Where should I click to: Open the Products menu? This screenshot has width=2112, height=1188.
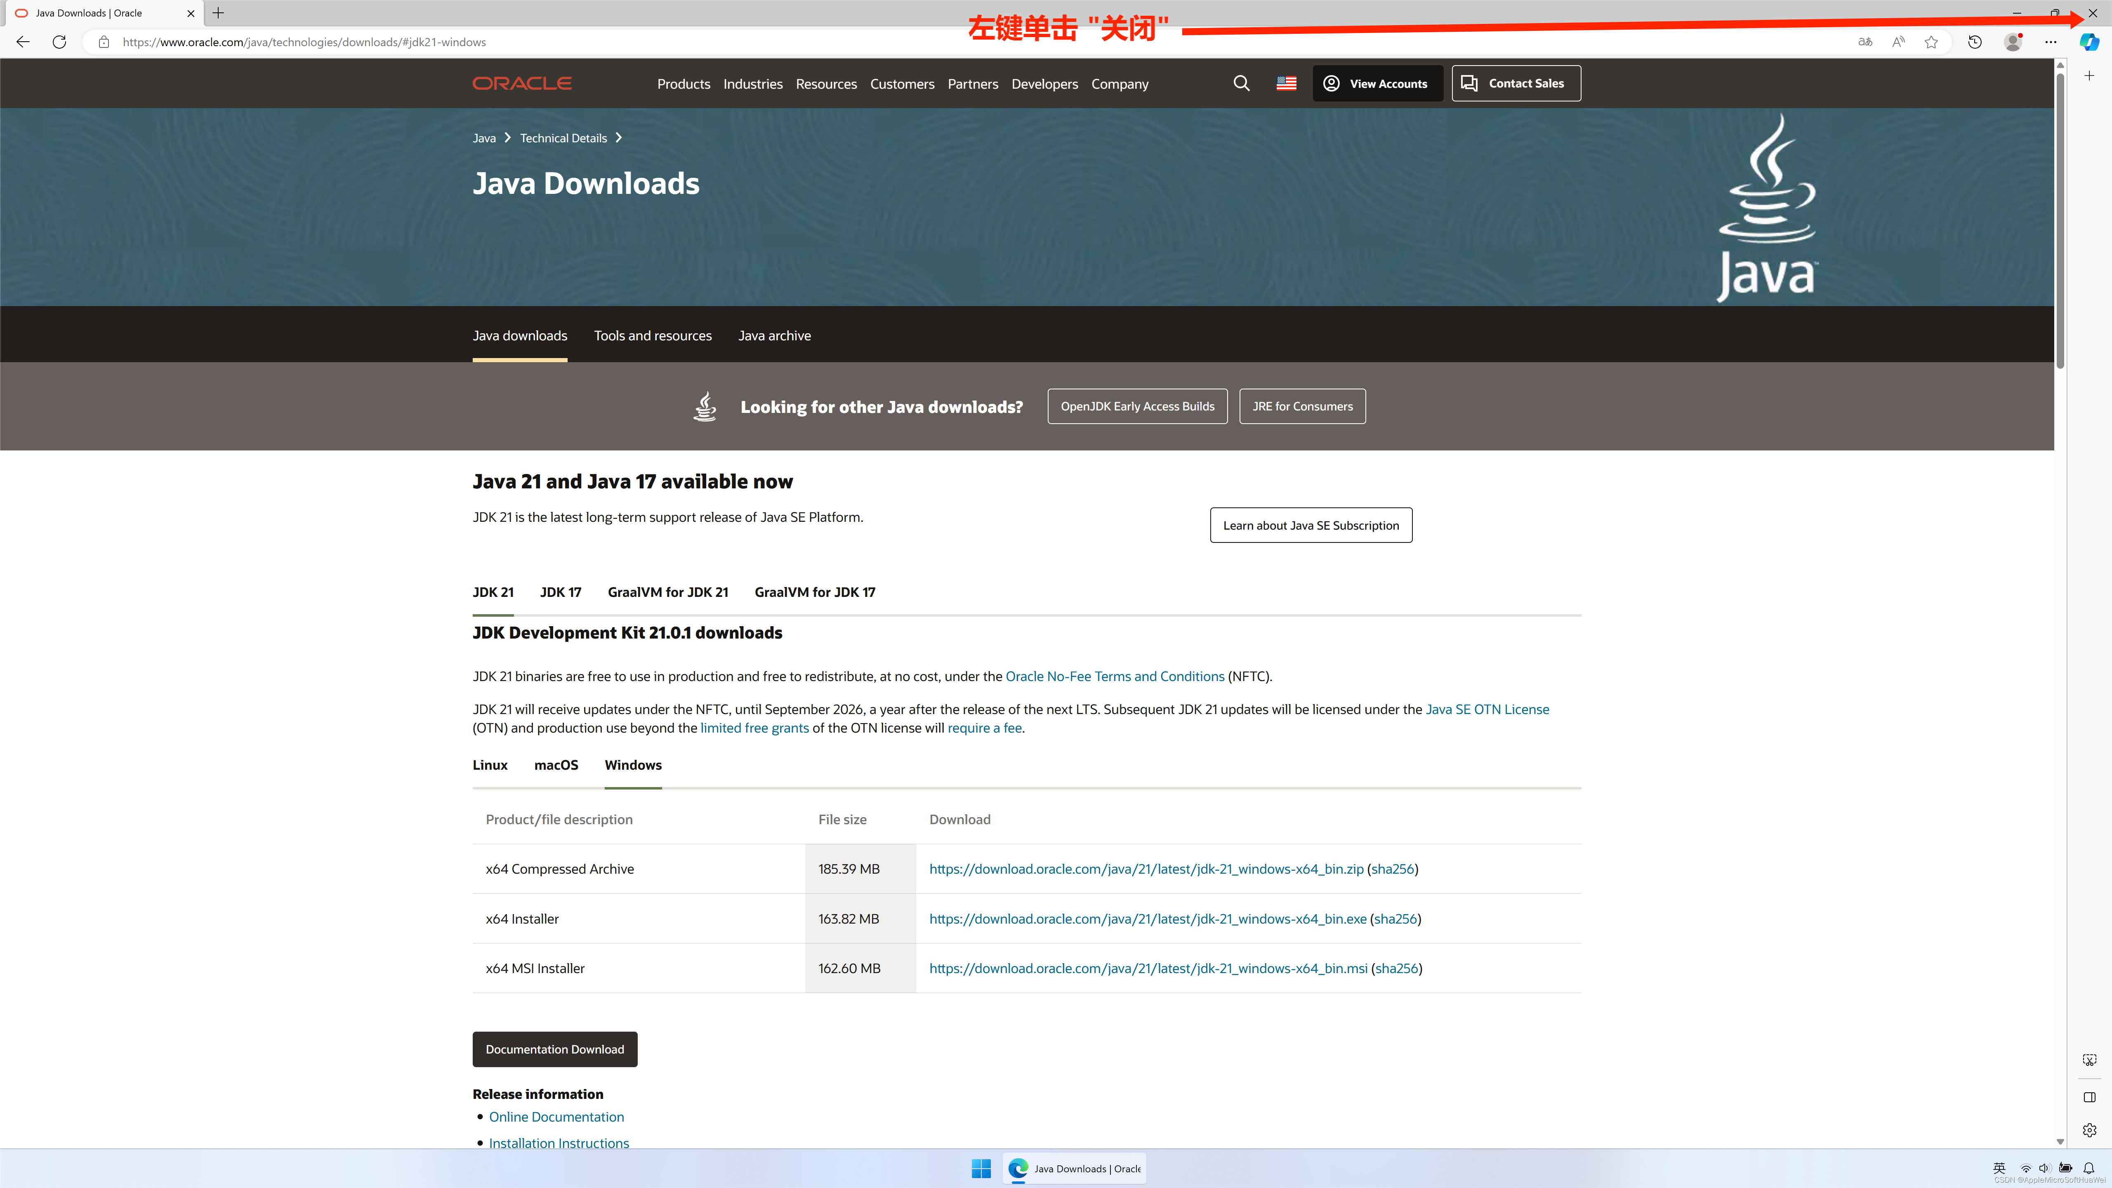tap(683, 84)
